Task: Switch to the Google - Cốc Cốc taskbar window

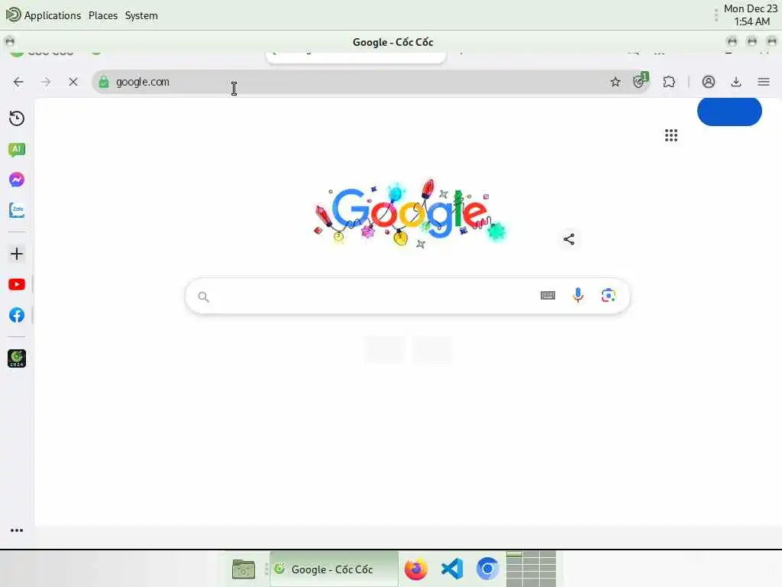Action: [x=334, y=569]
